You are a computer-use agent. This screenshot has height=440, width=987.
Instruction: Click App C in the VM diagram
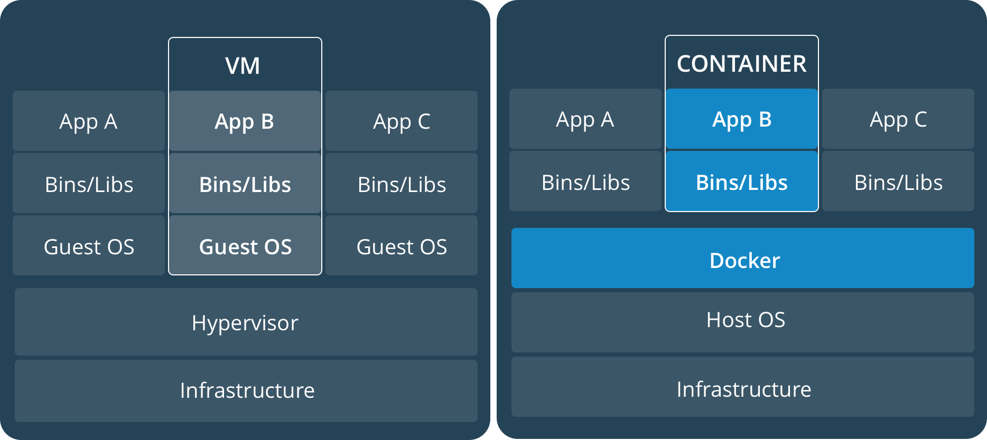click(402, 121)
